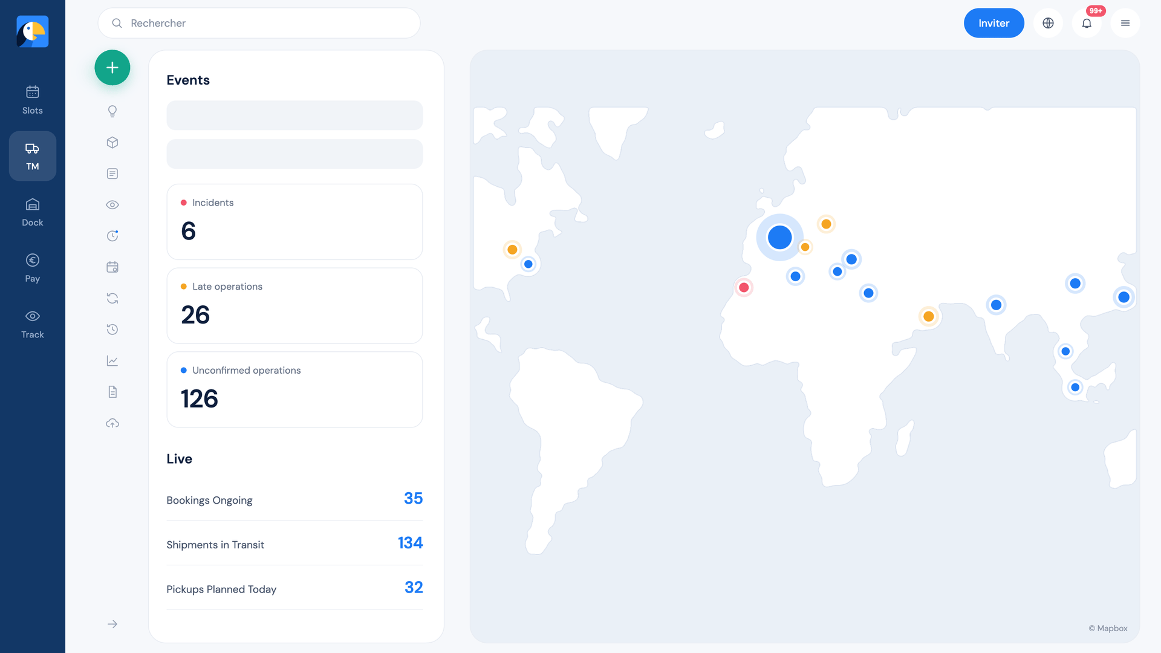Open the Late operations card

point(294,306)
